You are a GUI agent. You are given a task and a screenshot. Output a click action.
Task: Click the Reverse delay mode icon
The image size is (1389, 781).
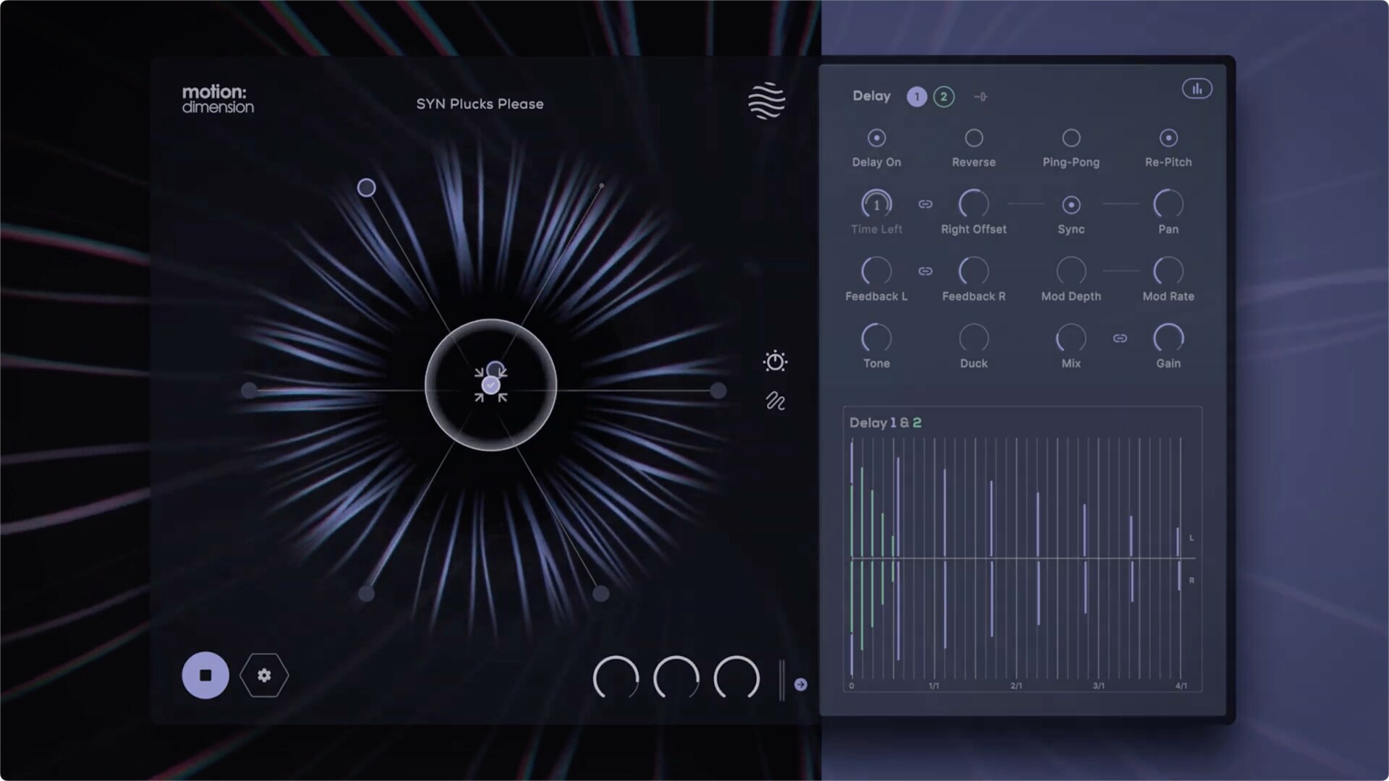[974, 138]
